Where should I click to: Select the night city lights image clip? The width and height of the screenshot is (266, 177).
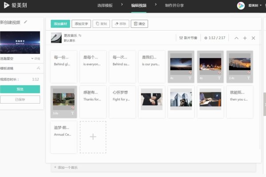tap(210, 67)
